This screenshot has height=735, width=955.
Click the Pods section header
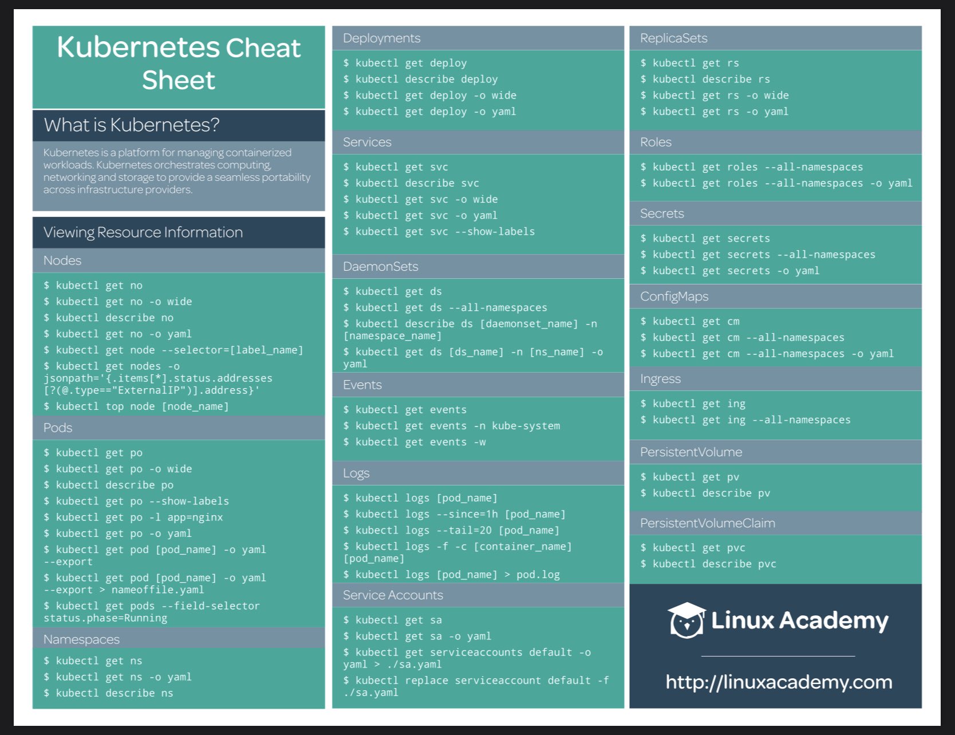(179, 428)
